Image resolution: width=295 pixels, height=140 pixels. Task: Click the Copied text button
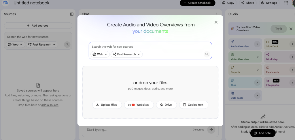point(194,105)
